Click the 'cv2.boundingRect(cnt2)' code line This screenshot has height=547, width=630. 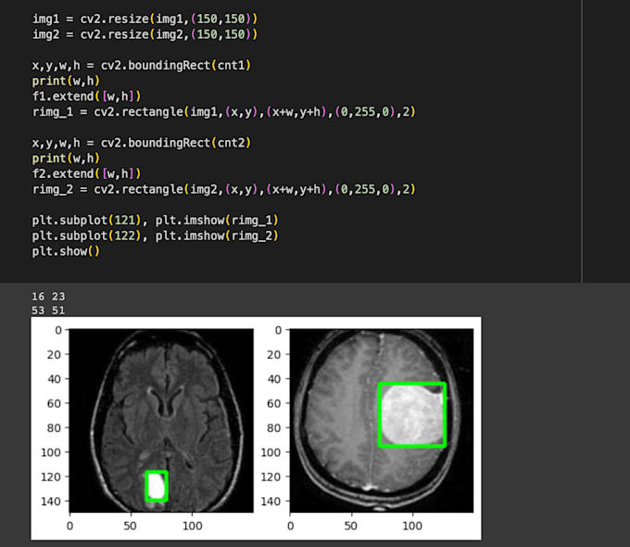(x=142, y=143)
